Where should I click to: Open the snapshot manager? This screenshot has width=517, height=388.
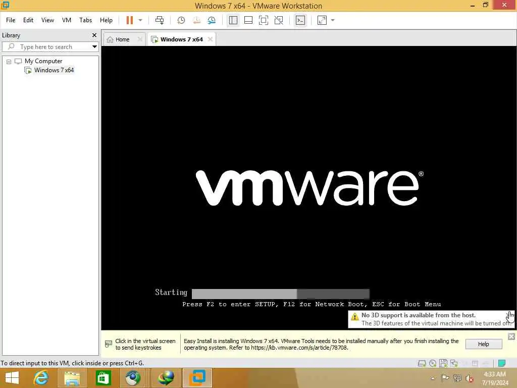[212, 20]
